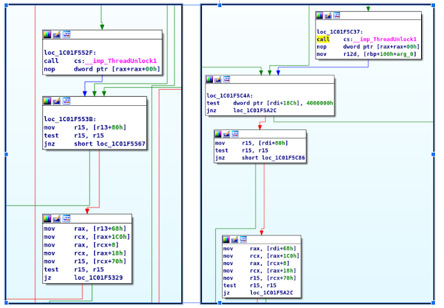The height and width of the screenshot is (308, 444).
Task: Click the yellow highlighted call mnemonic
Action: click(323, 39)
